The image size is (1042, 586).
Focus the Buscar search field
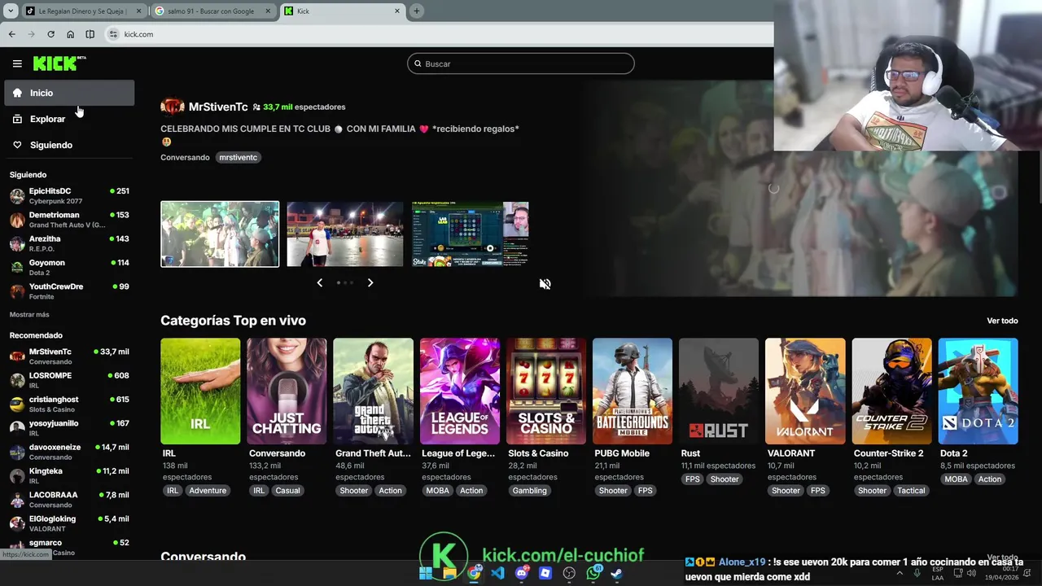[x=521, y=63]
